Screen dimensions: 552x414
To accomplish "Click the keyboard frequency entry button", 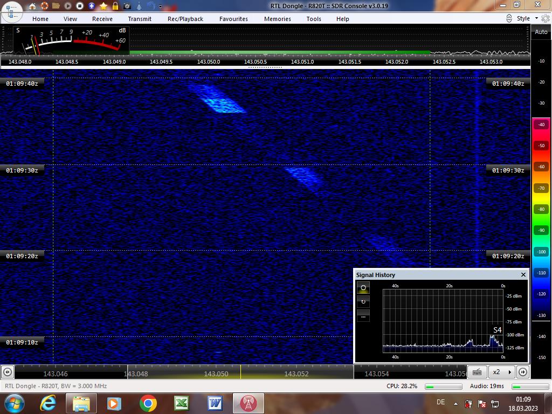I will [477, 372].
